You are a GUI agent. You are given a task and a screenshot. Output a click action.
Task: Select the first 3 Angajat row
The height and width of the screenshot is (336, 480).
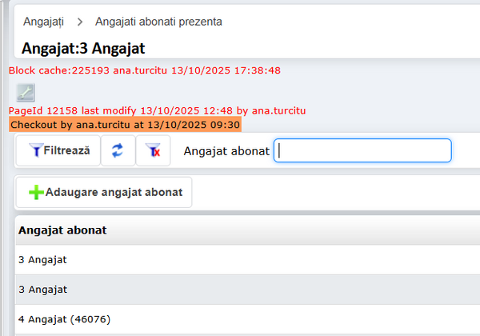click(43, 260)
